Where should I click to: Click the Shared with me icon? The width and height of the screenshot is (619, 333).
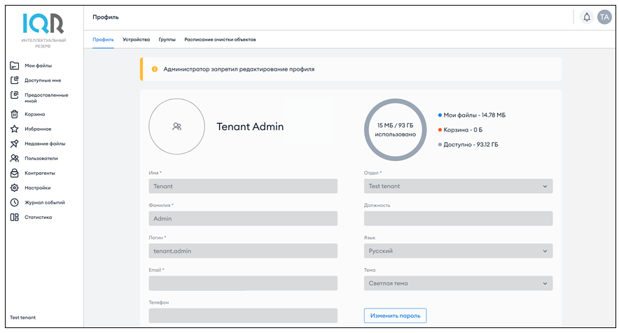click(15, 80)
